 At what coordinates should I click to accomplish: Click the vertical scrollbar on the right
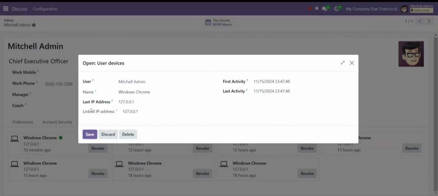click(436, 114)
